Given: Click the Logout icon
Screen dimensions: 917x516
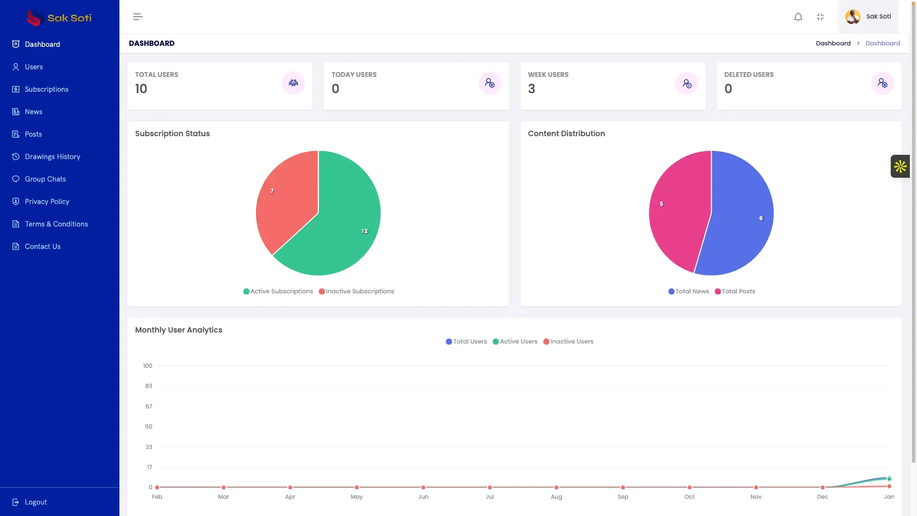Looking at the screenshot, I should [16, 502].
